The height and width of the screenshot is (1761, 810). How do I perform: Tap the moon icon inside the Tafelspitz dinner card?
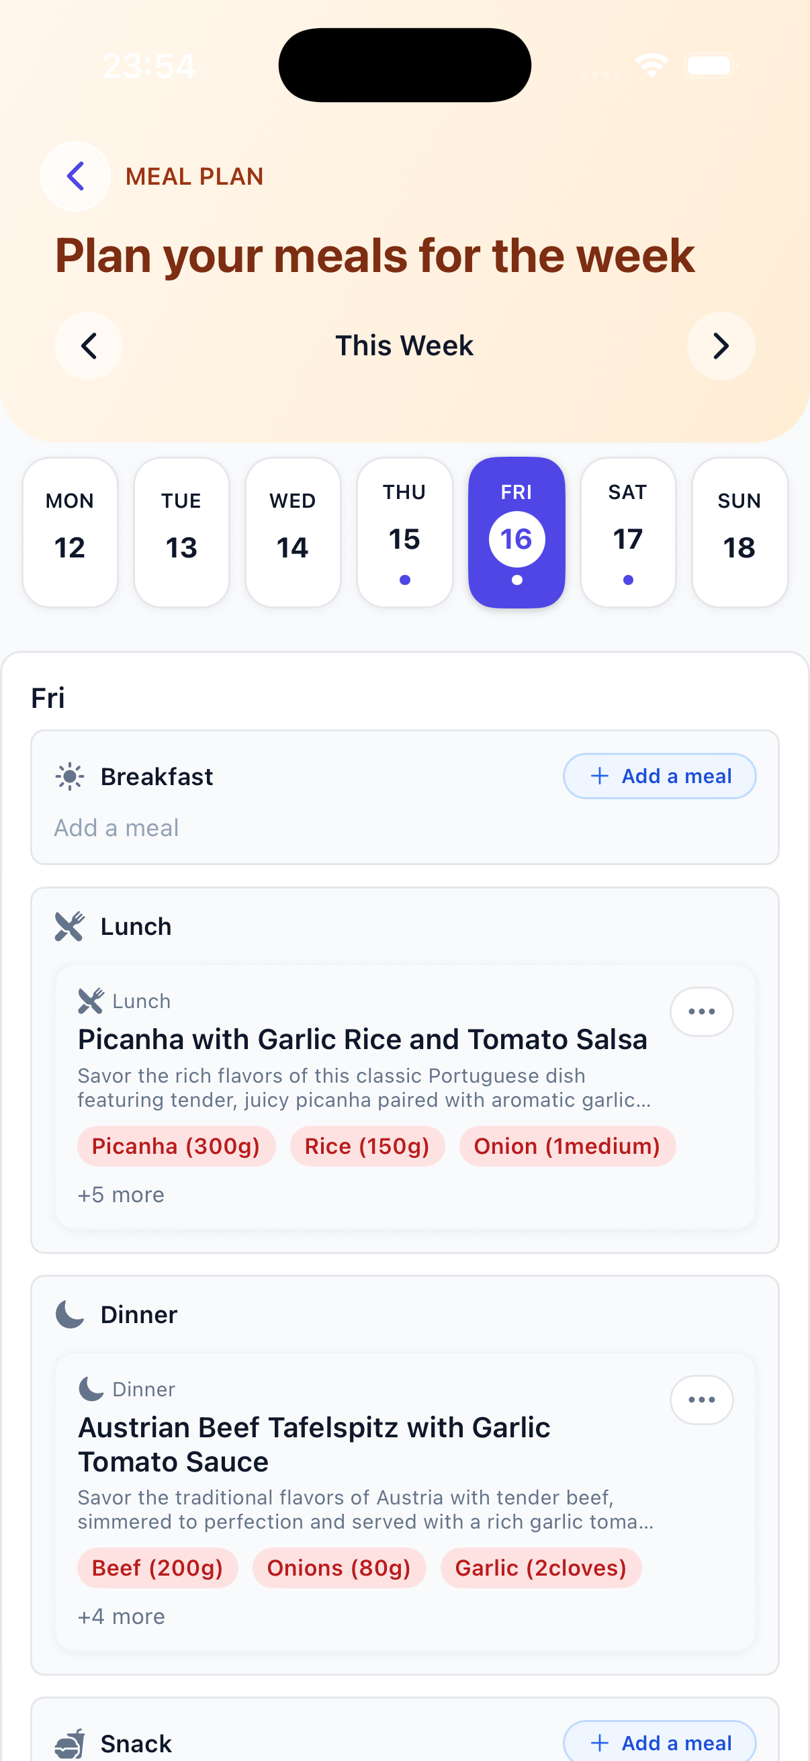pyautogui.click(x=89, y=1388)
